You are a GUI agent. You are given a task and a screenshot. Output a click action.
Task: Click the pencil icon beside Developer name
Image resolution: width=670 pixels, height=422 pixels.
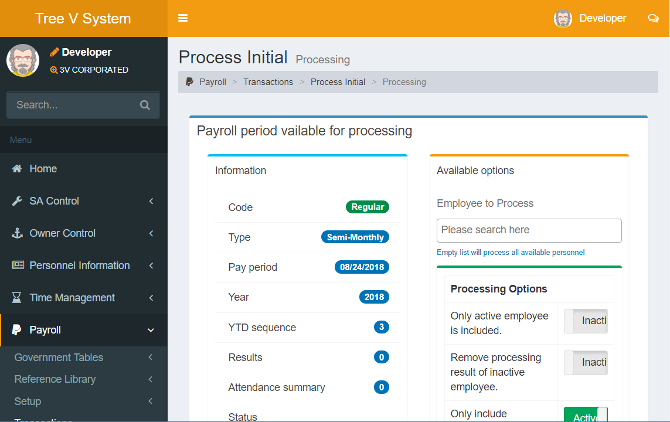(55, 52)
